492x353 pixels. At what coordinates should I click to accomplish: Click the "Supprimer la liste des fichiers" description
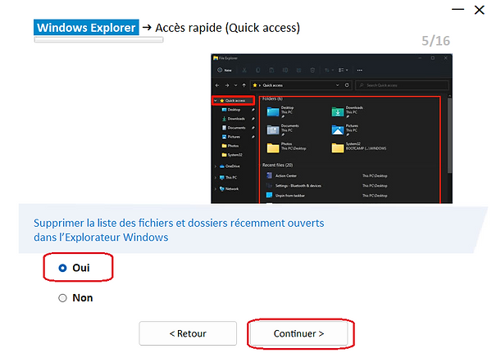(x=179, y=230)
